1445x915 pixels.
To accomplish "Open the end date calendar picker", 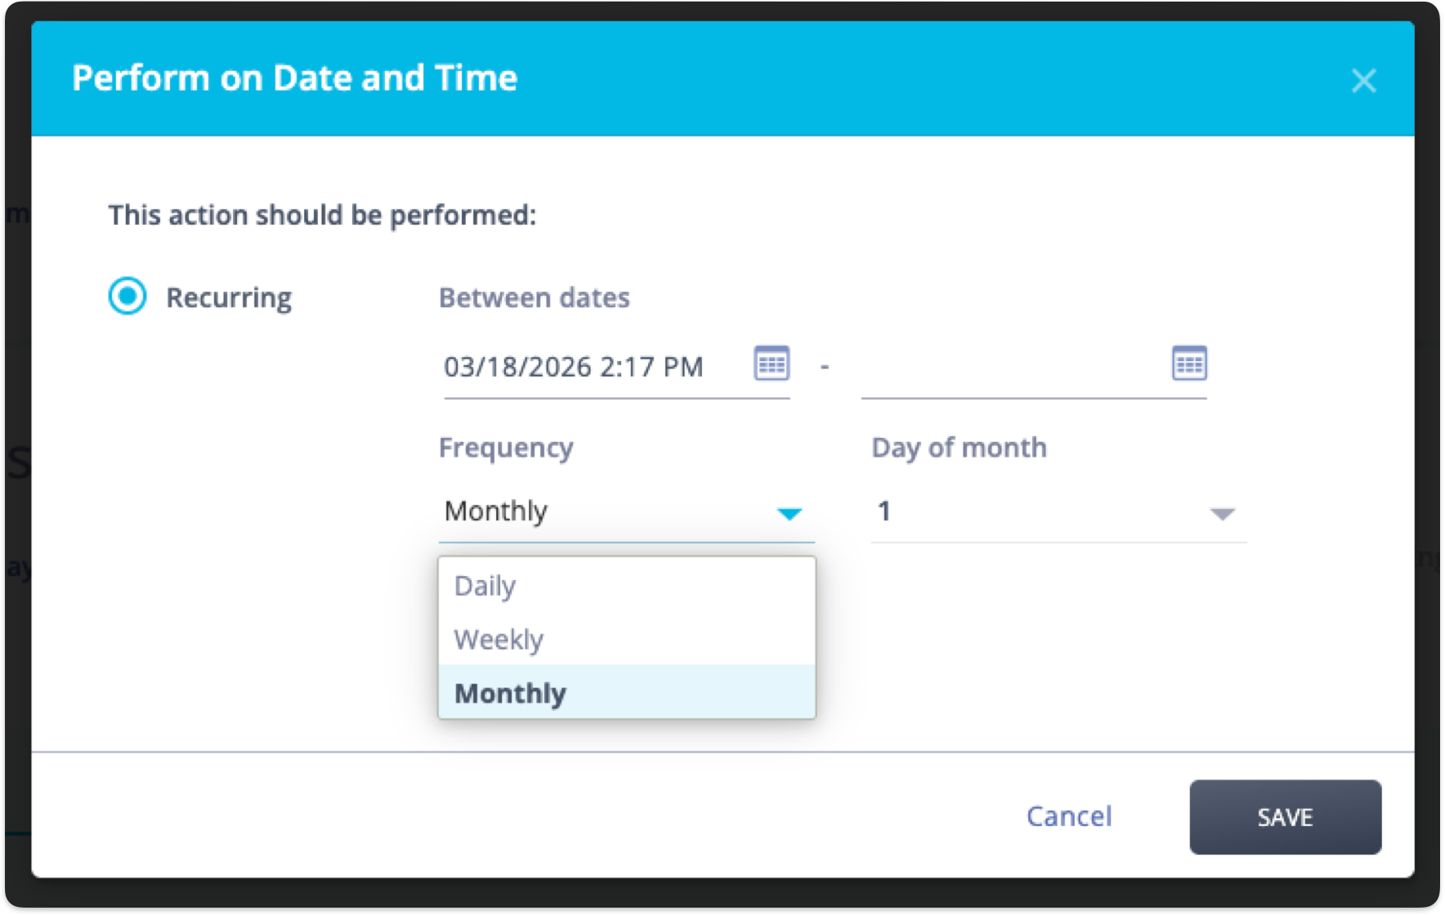I will pos(1189,364).
